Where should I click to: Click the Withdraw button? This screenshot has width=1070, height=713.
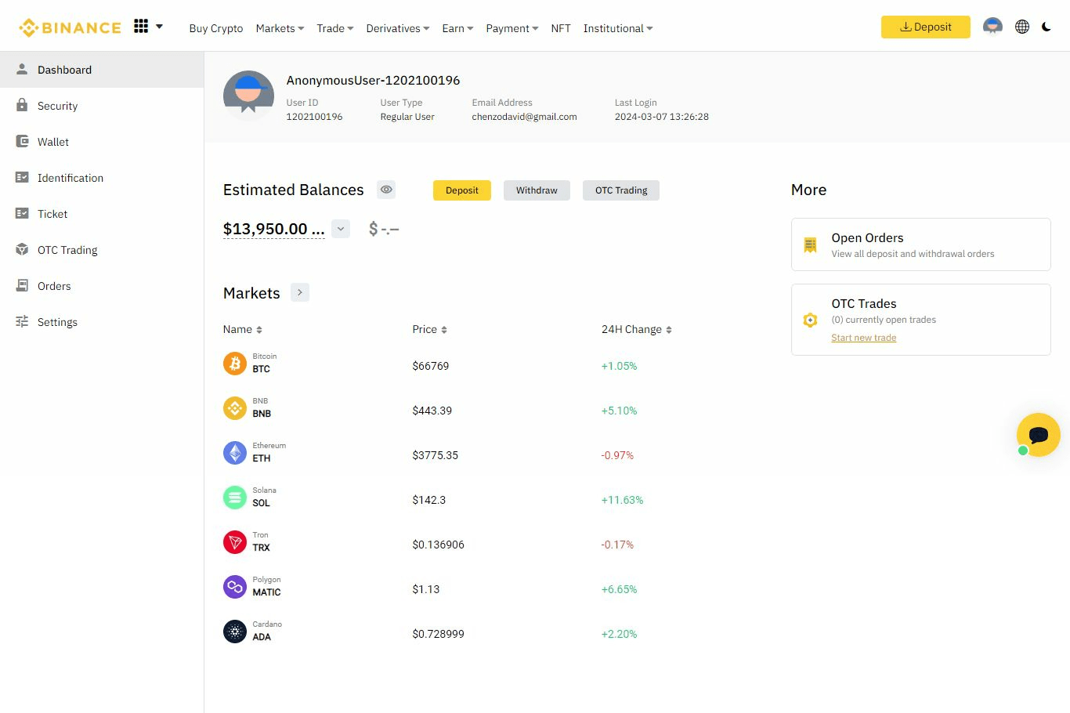point(537,190)
